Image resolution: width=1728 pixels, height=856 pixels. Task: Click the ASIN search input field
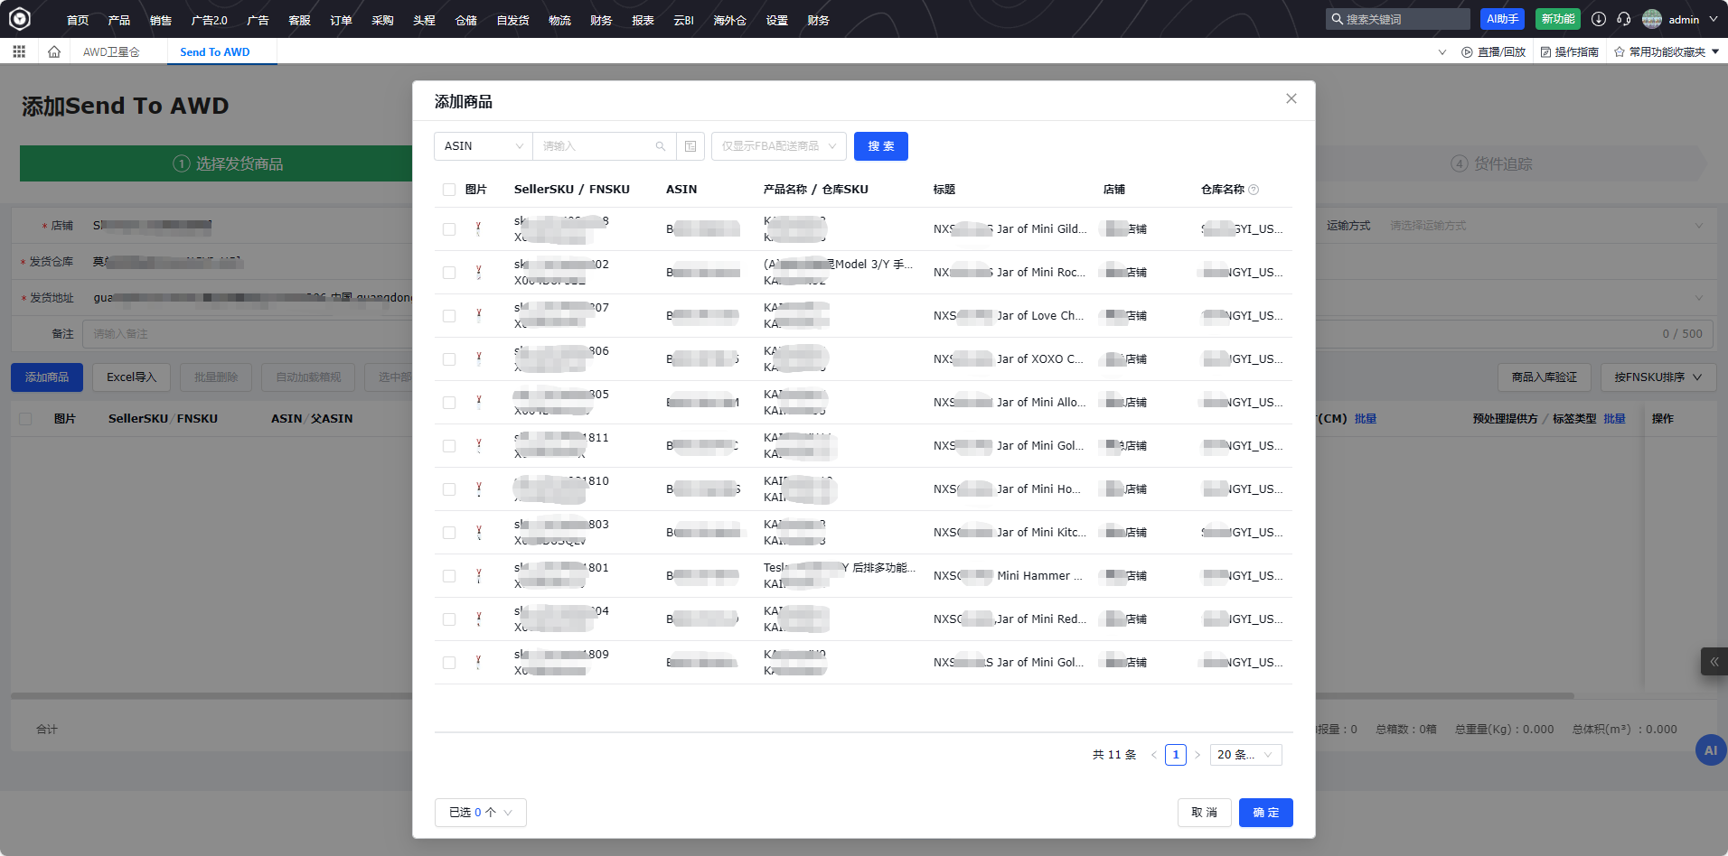pyautogui.click(x=596, y=146)
